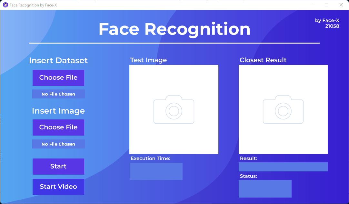The height and width of the screenshot is (204, 349).
Task: Select the Status output box
Action: 265,189
